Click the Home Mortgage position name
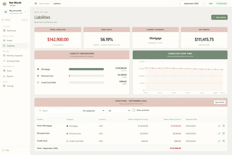Viewport: 232px width, 155px height. [x=44, y=126]
